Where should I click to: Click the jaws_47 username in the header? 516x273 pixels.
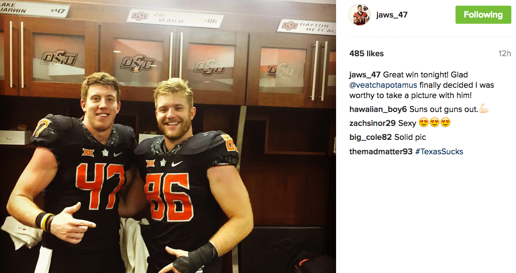click(391, 15)
